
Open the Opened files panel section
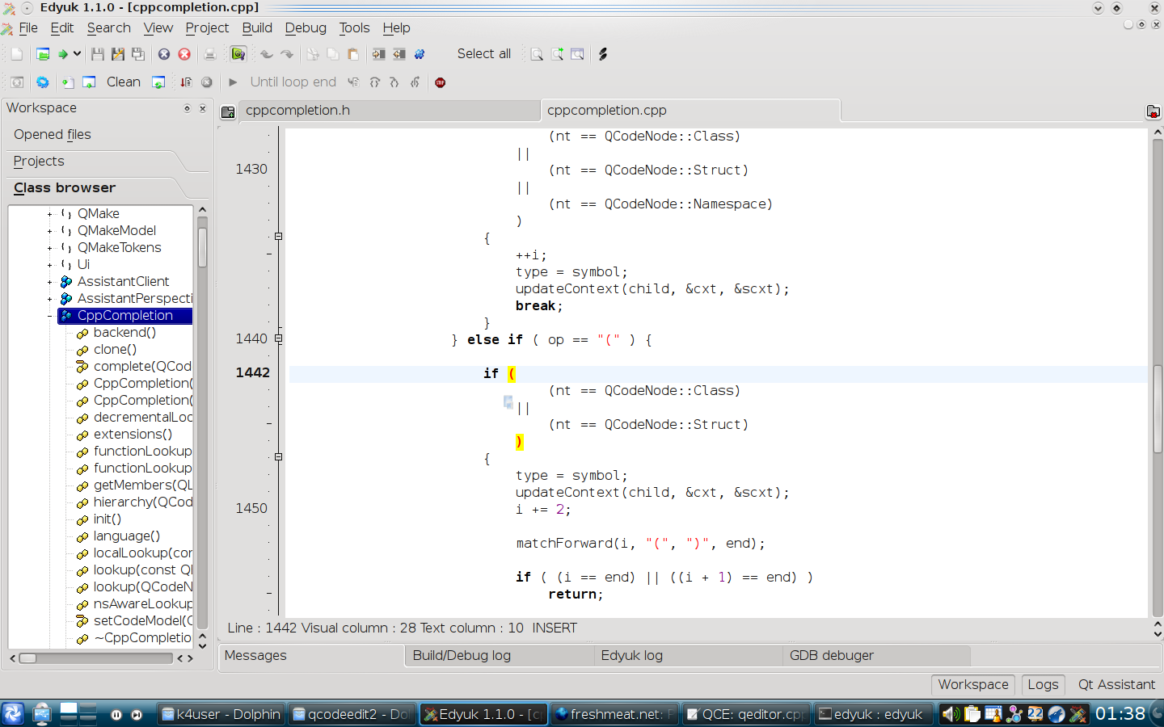[53, 135]
